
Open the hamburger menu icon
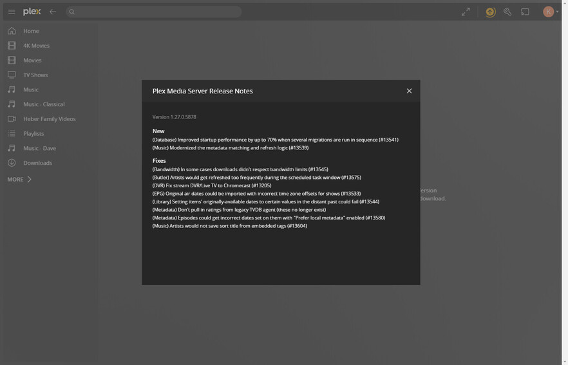coord(12,12)
